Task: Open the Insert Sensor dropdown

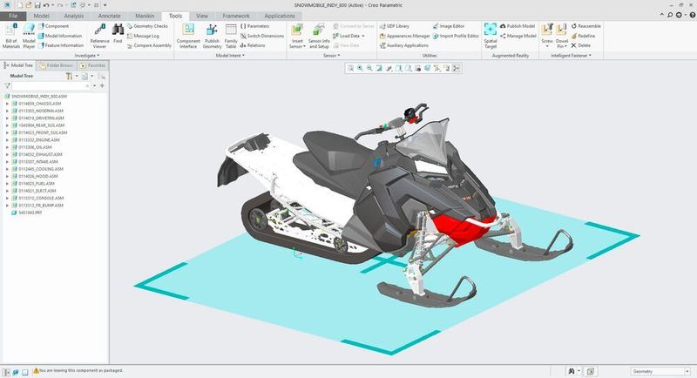Action: (x=297, y=44)
